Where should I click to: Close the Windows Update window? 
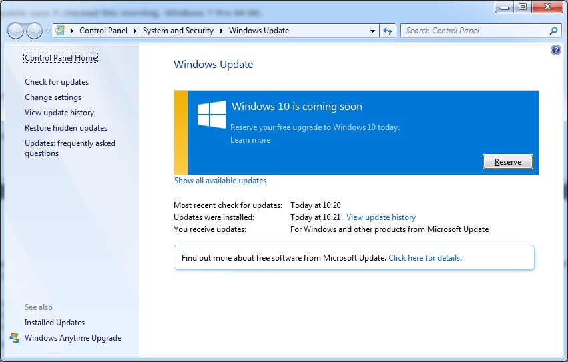548,7
